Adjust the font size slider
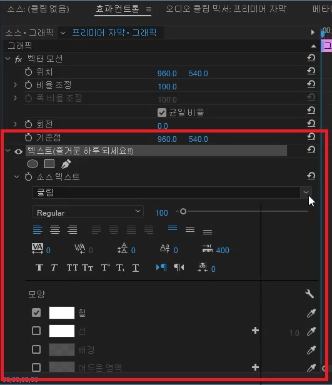The height and width of the screenshot is (385, 332). [x=183, y=211]
